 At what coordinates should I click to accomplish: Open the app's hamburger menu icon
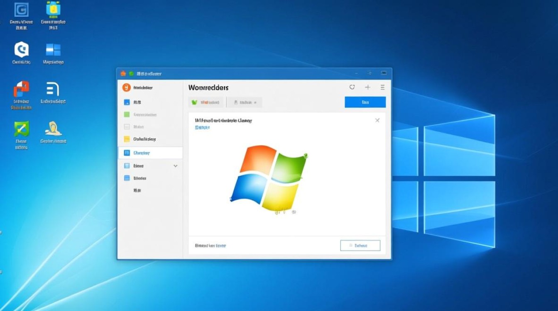(x=382, y=87)
